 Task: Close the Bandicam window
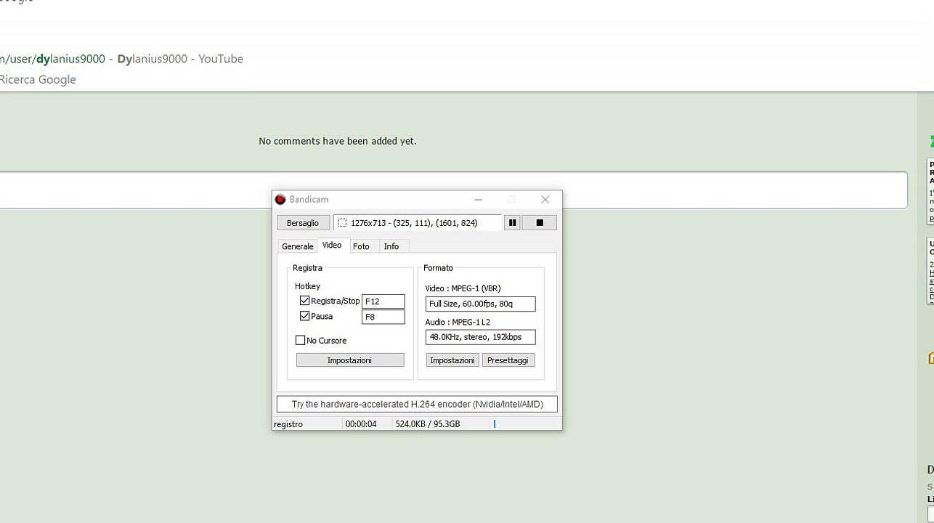(545, 200)
